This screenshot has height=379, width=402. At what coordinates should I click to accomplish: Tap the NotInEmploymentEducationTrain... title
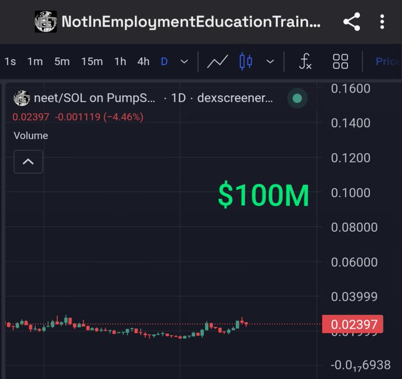tap(191, 22)
